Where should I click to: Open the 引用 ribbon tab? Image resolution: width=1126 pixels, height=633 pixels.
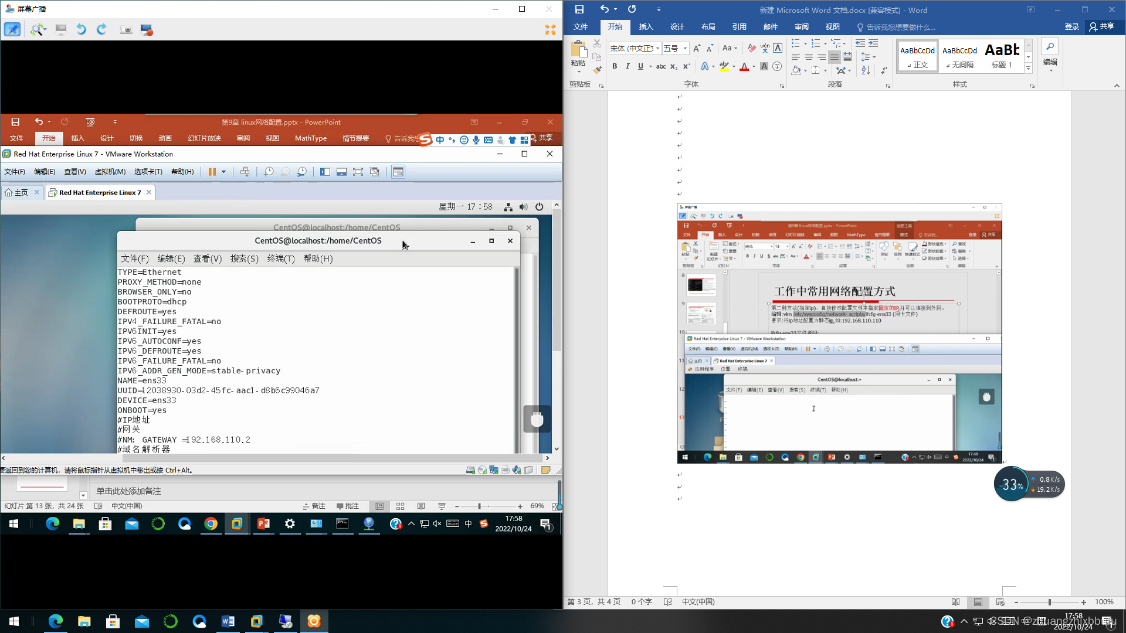(x=739, y=27)
